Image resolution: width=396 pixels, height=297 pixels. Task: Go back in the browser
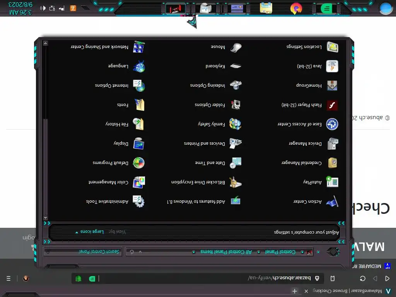click(387, 278)
